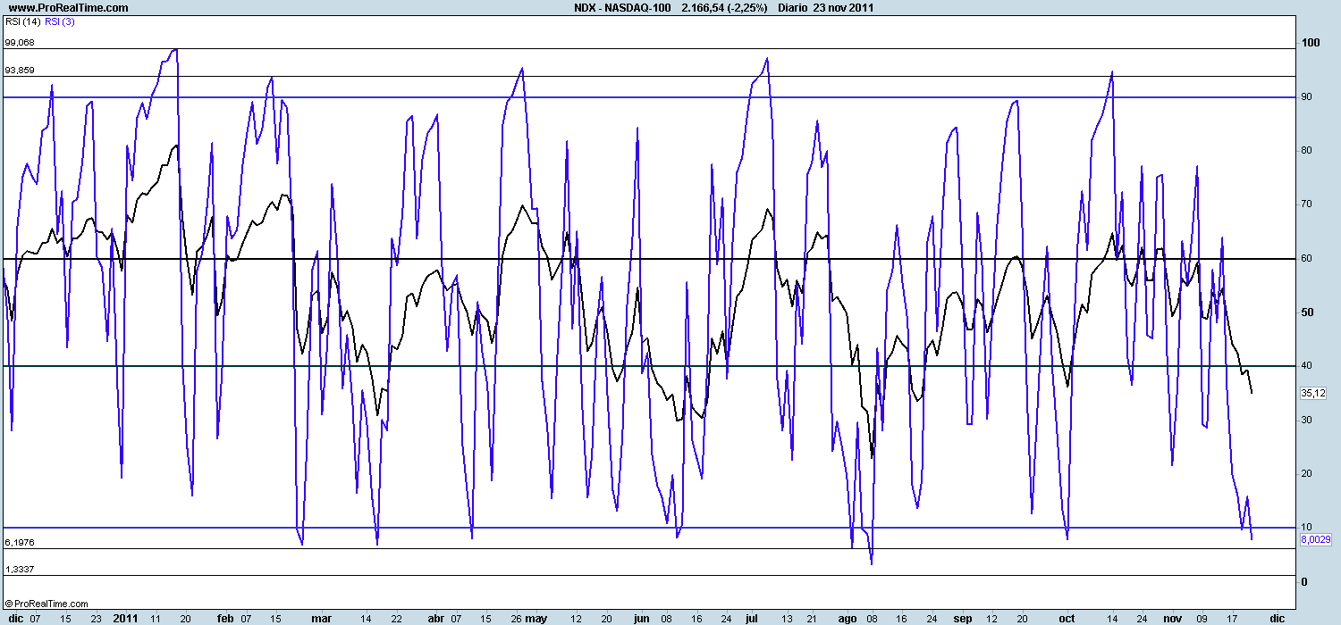The image size is (1341, 625).
Task: Click the abr month label on time axis
Action: pos(435,618)
